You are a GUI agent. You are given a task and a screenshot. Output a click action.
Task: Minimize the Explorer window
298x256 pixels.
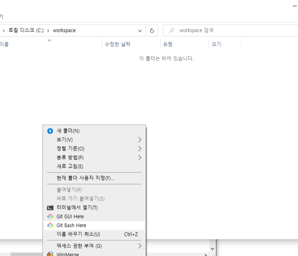[295, 6]
